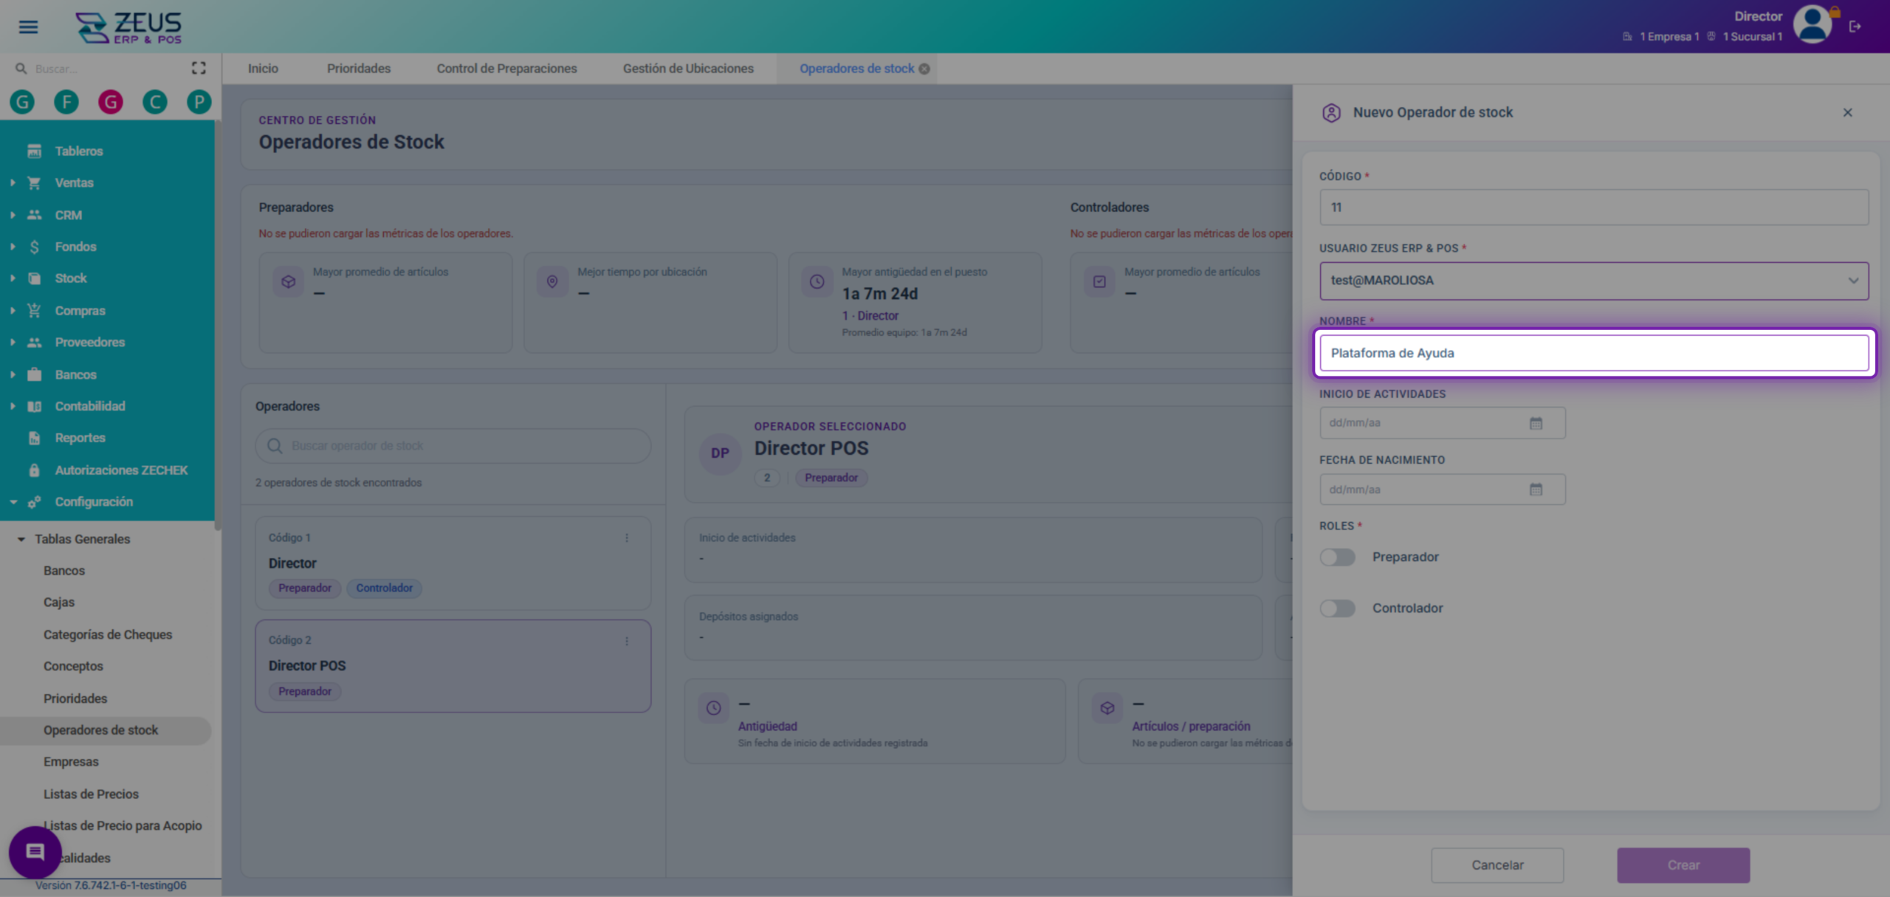Click the Director user avatar
Screen dimensions: 1890x897
pos(1812,25)
